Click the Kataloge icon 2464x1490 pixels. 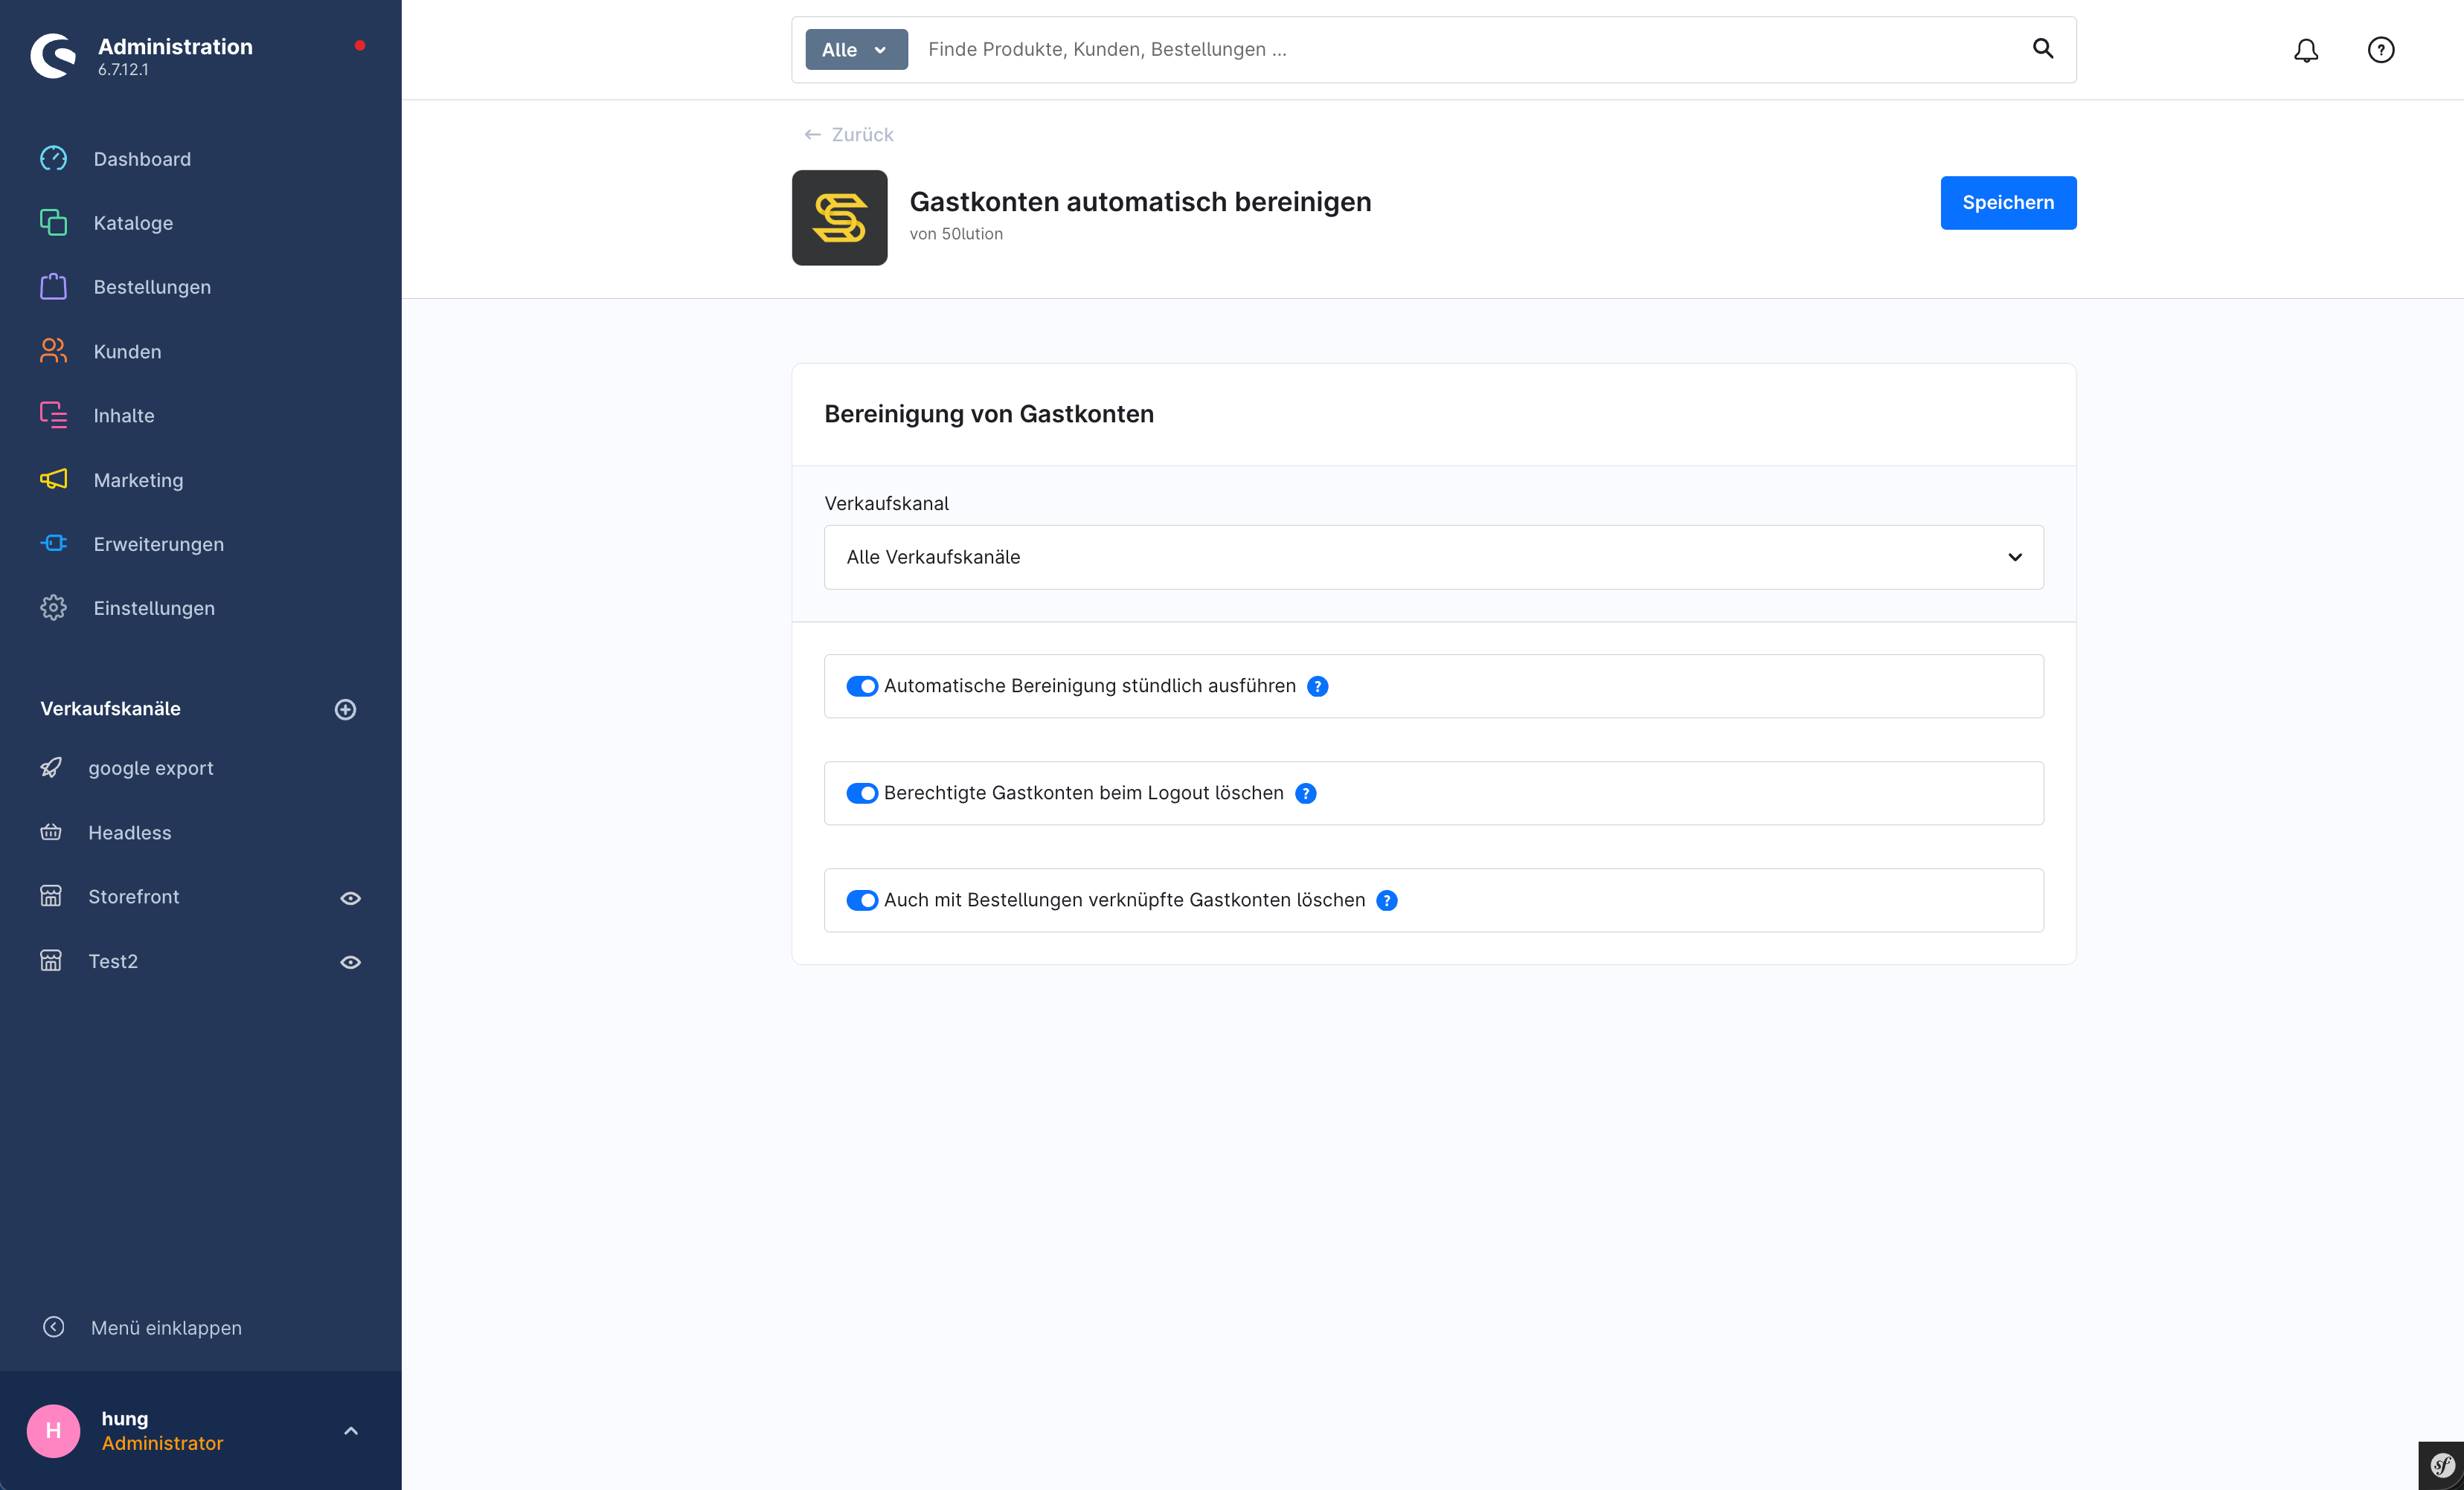tap(53, 223)
